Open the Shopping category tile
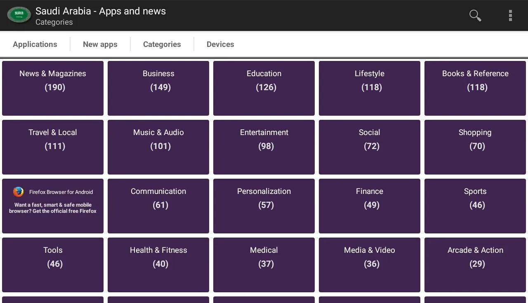Image resolution: width=528 pixels, height=303 pixels. (x=475, y=147)
